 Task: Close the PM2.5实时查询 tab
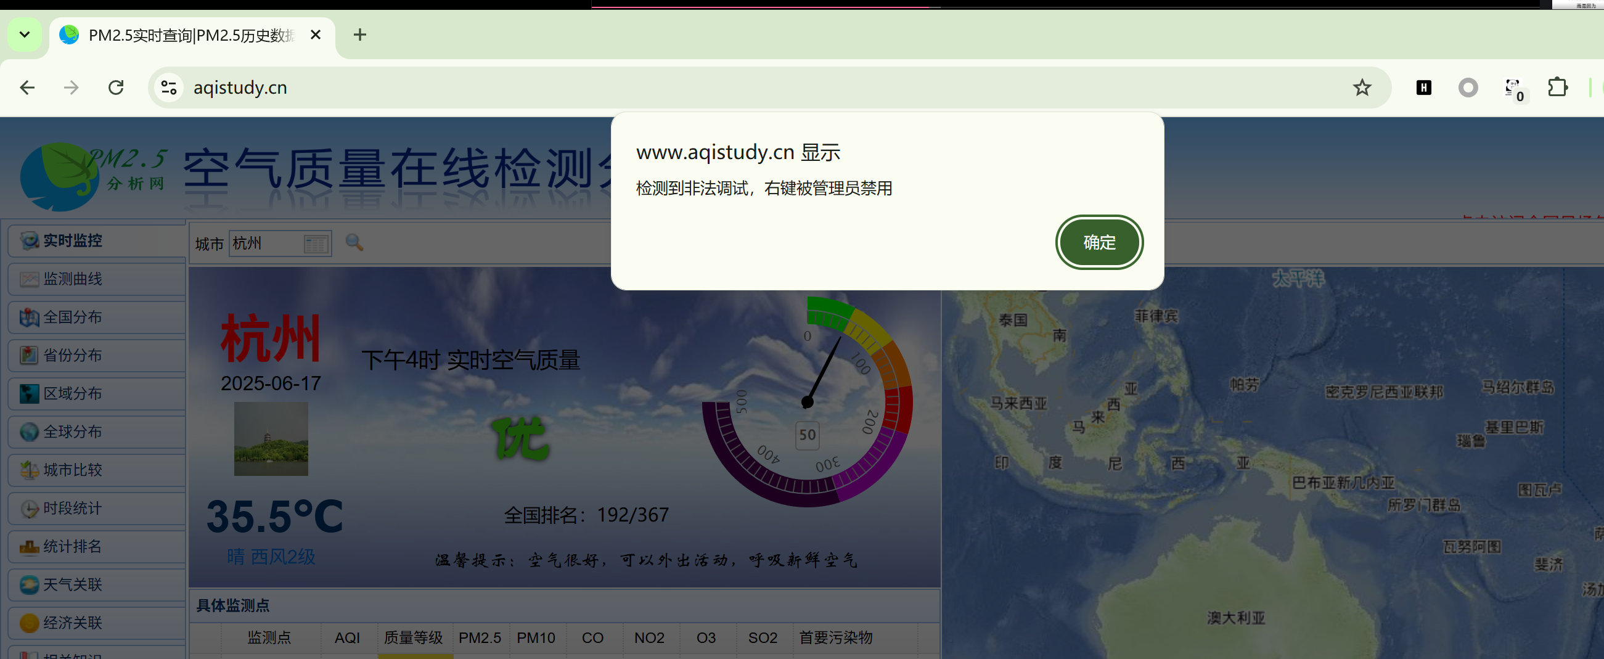click(x=316, y=35)
